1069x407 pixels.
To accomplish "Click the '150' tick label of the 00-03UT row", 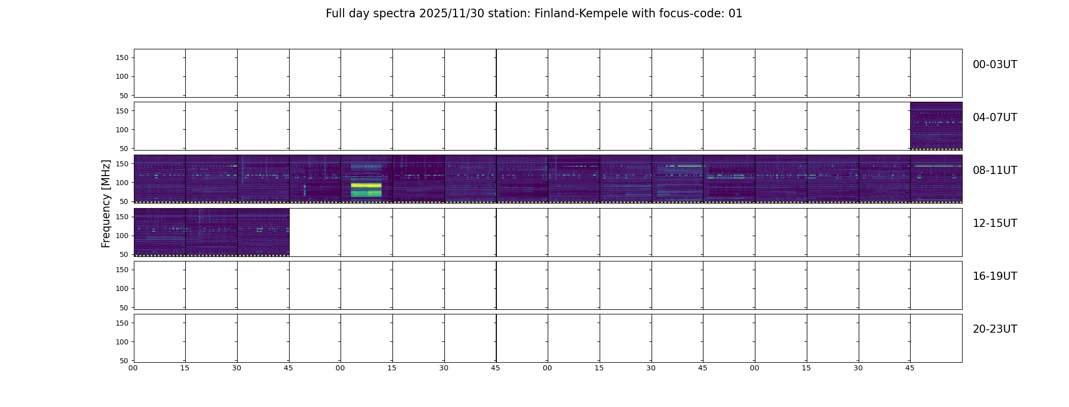I will pos(122,58).
